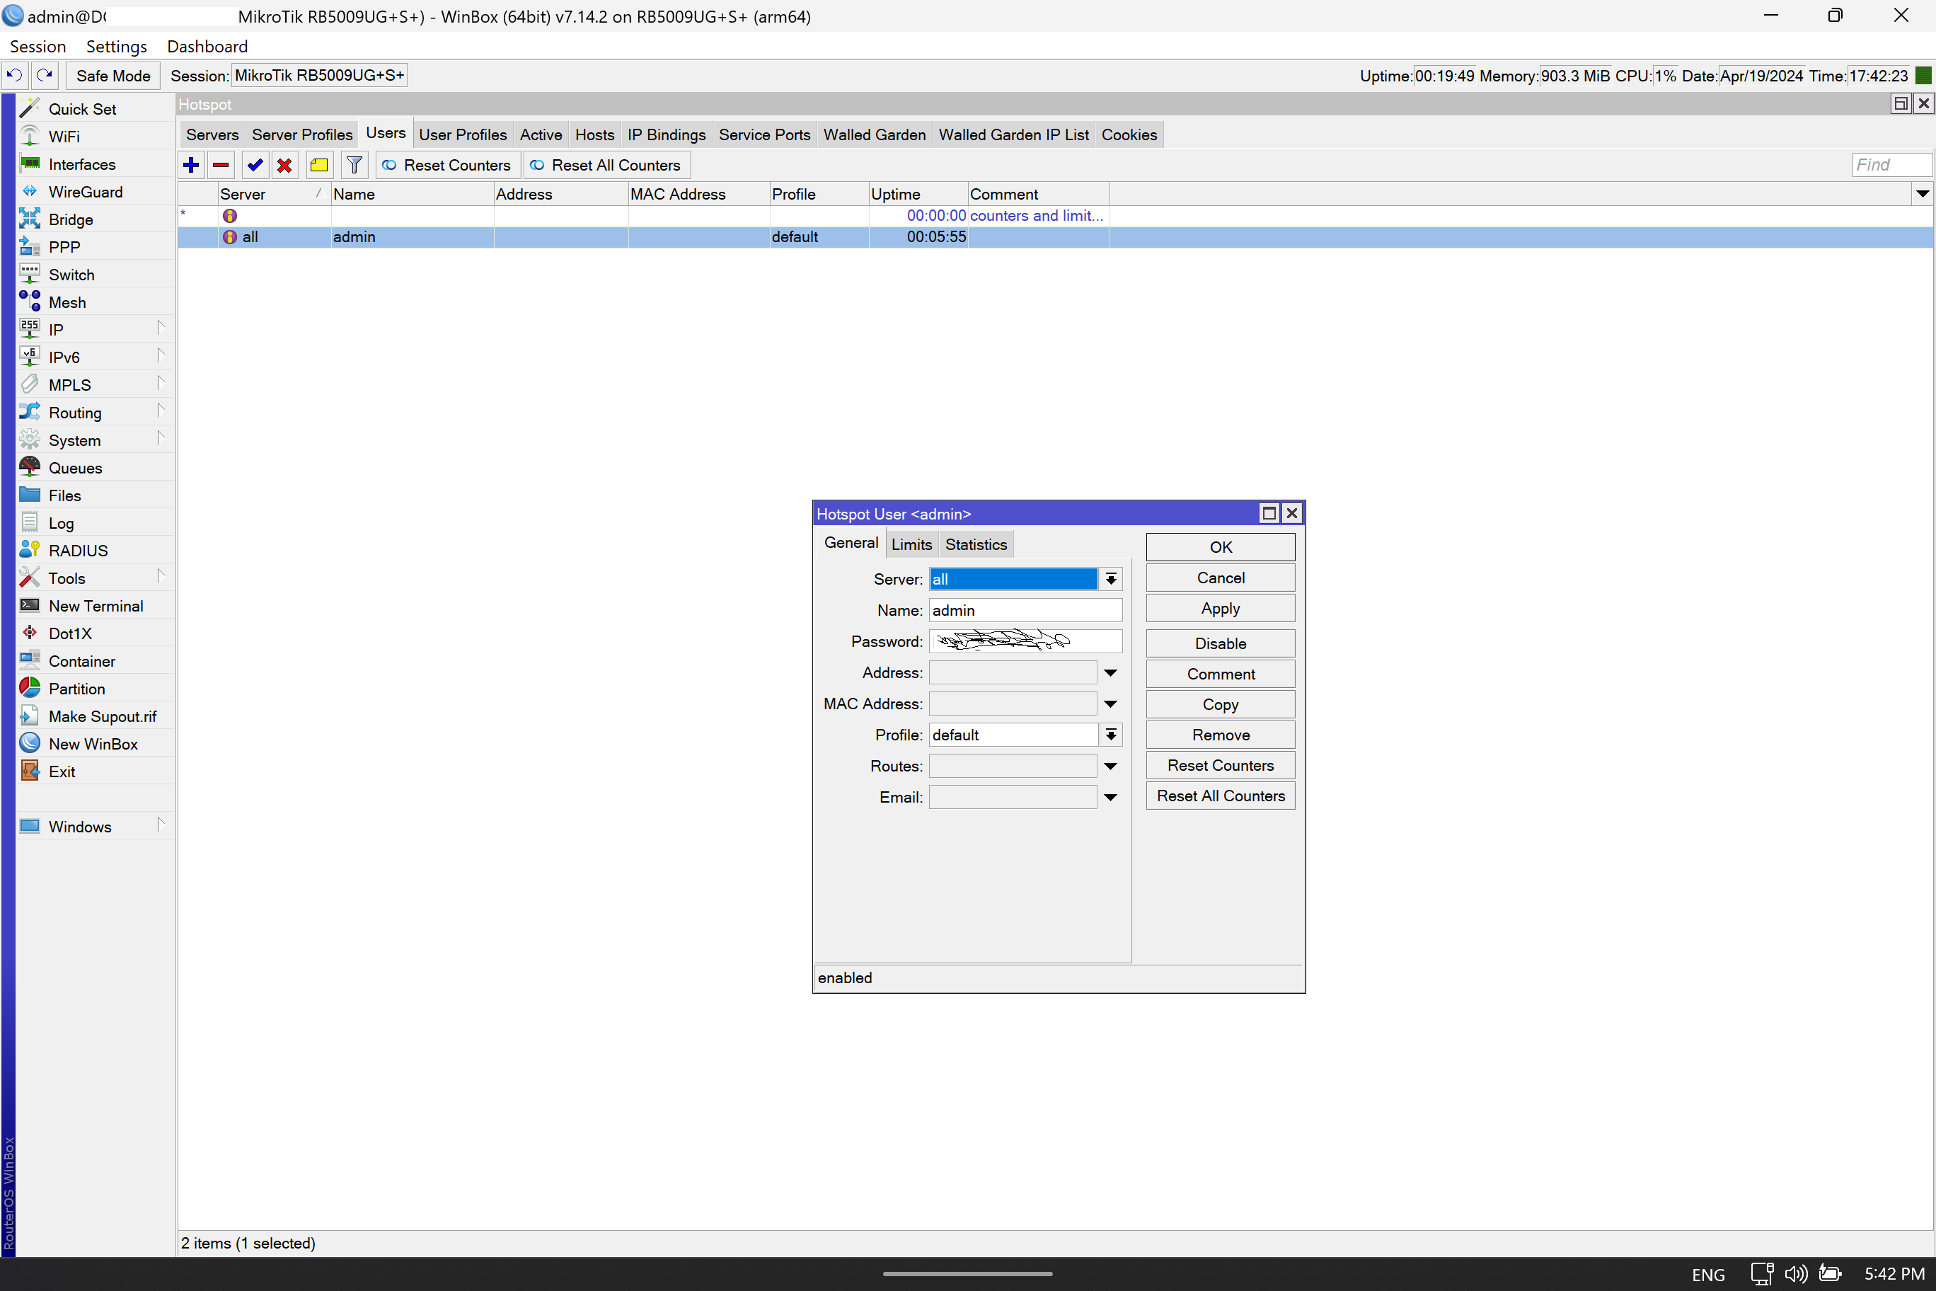Switch to the Active tab

(x=541, y=135)
